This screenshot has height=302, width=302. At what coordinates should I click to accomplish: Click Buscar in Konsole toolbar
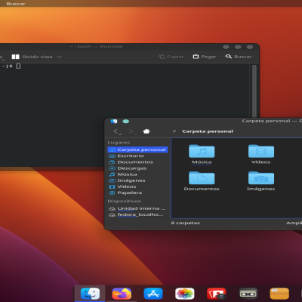click(239, 57)
